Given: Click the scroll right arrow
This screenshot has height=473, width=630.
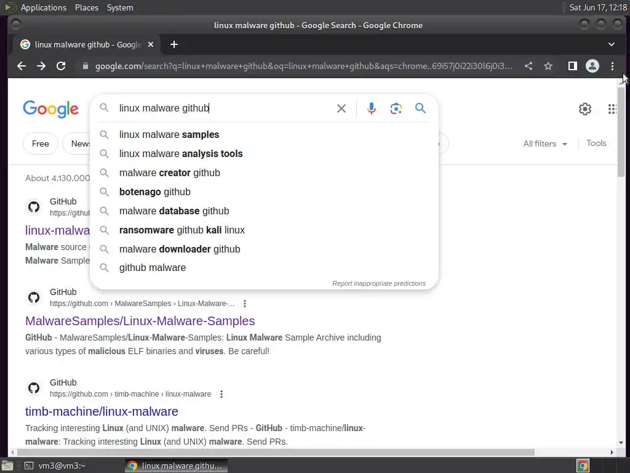Looking at the screenshot, I should (612, 453).
